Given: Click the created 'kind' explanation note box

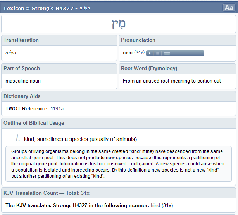Looking at the screenshot, I should click(118, 163).
